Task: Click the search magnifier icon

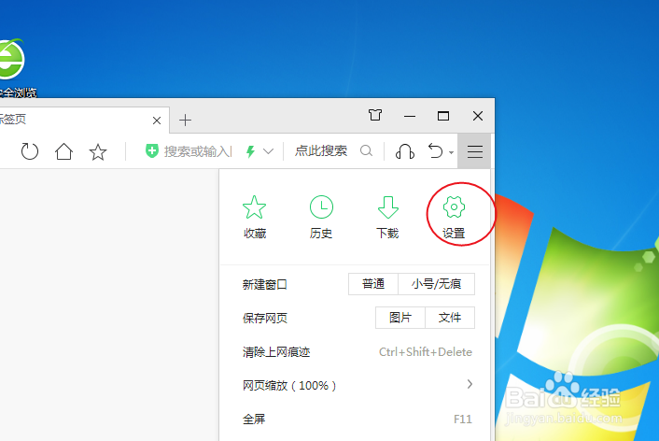Action: pos(366,150)
